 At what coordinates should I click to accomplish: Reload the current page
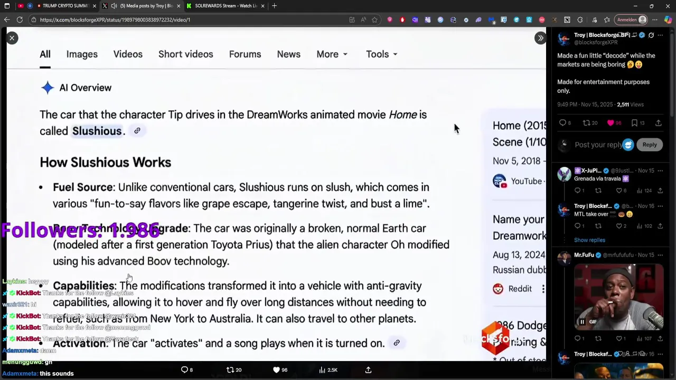[x=20, y=20]
